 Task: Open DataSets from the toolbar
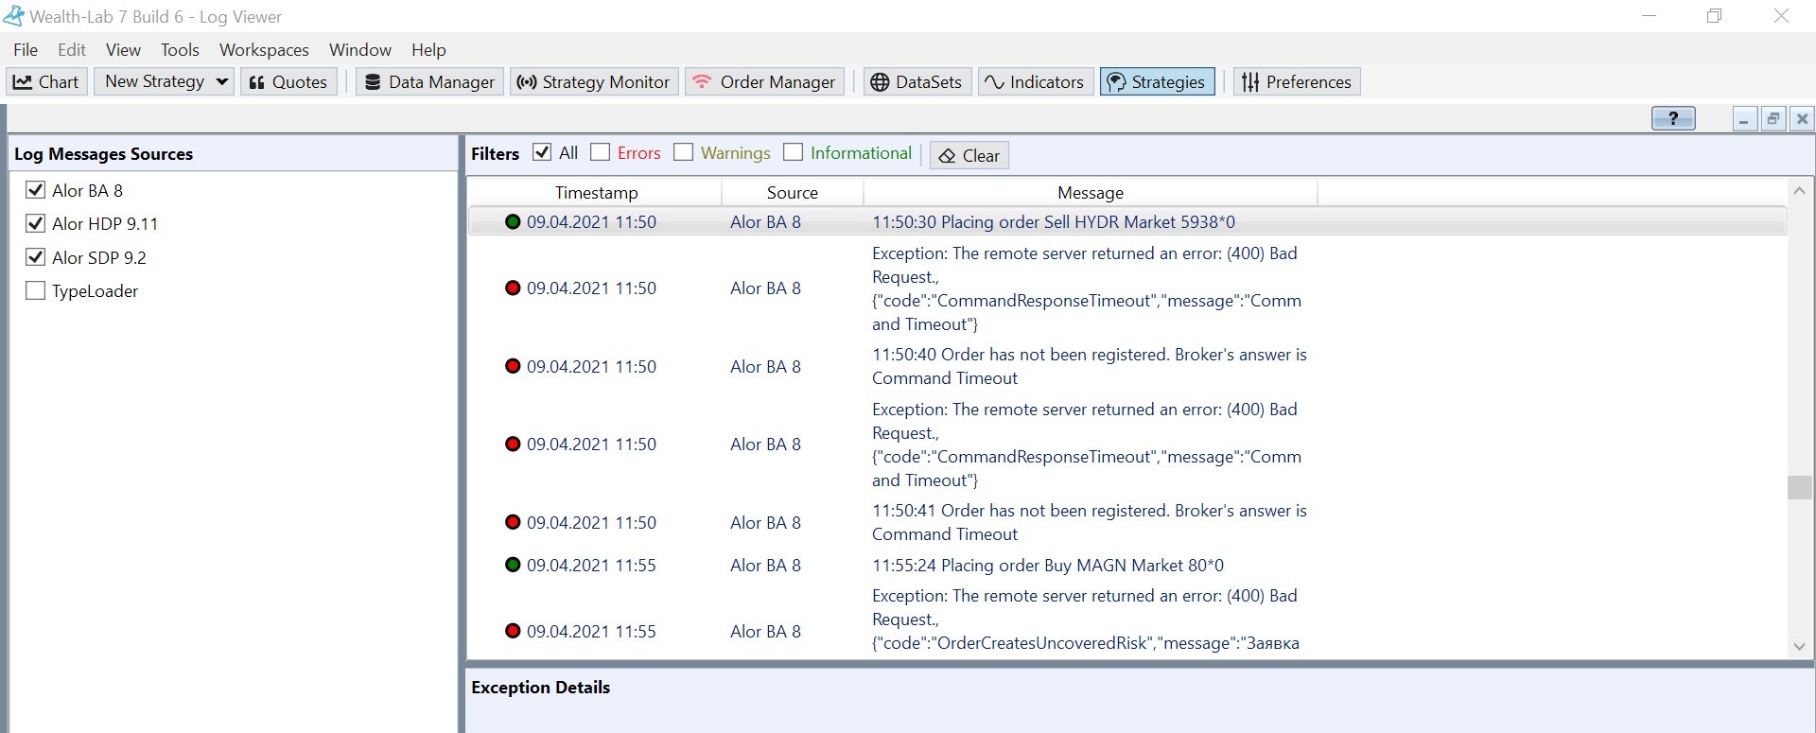(916, 82)
